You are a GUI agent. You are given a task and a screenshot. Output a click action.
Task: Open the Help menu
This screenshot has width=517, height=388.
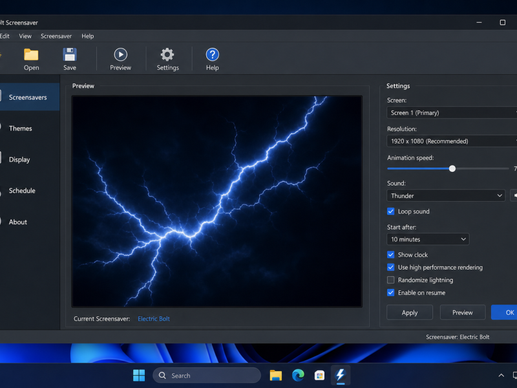pyautogui.click(x=88, y=36)
